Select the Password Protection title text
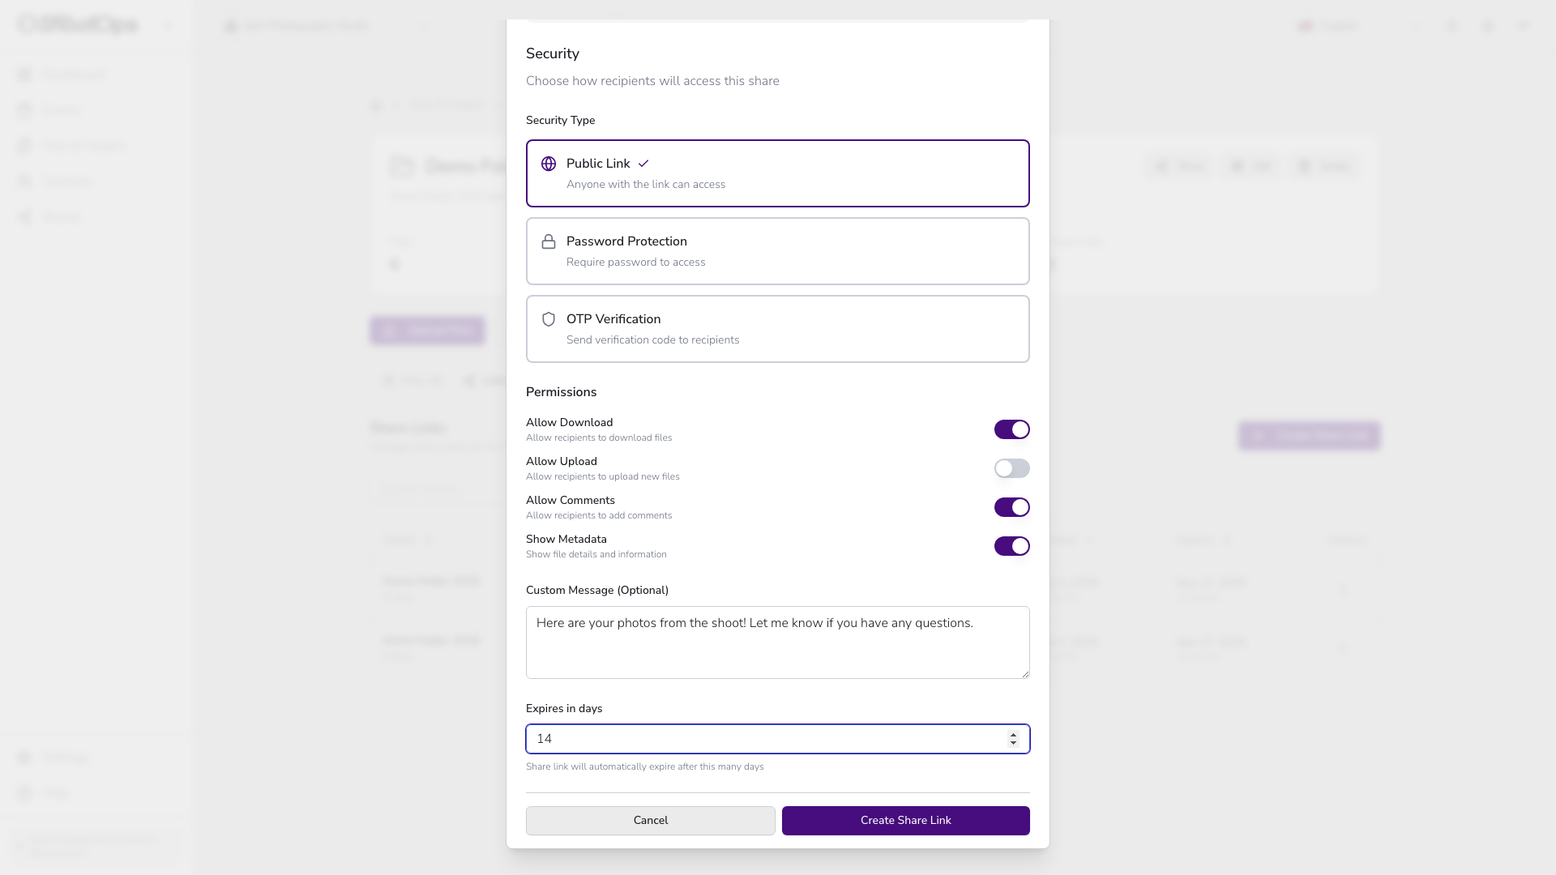This screenshot has width=1556, height=875. [626, 241]
